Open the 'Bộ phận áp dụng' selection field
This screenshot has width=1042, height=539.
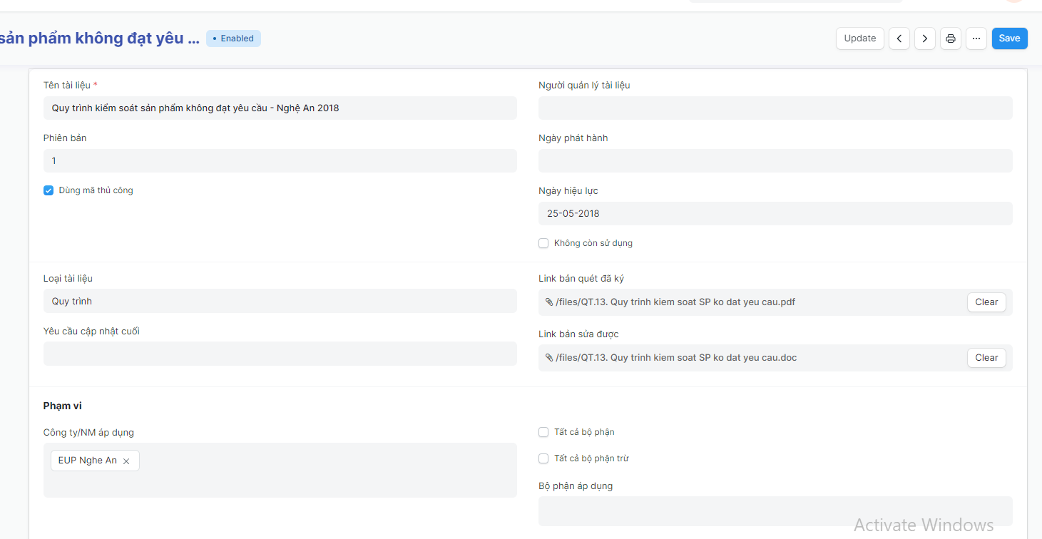pyautogui.click(x=775, y=510)
